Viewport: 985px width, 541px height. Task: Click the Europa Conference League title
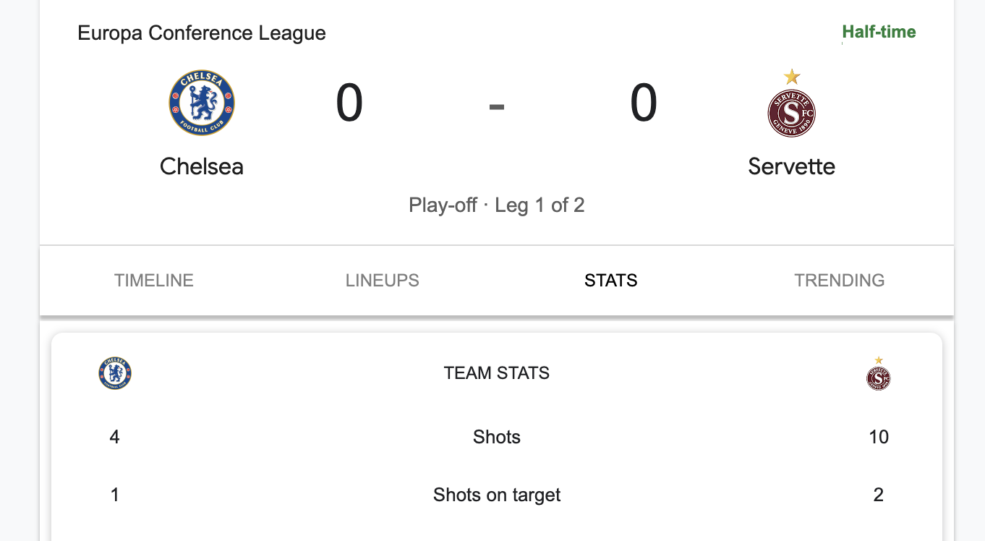(202, 33)
